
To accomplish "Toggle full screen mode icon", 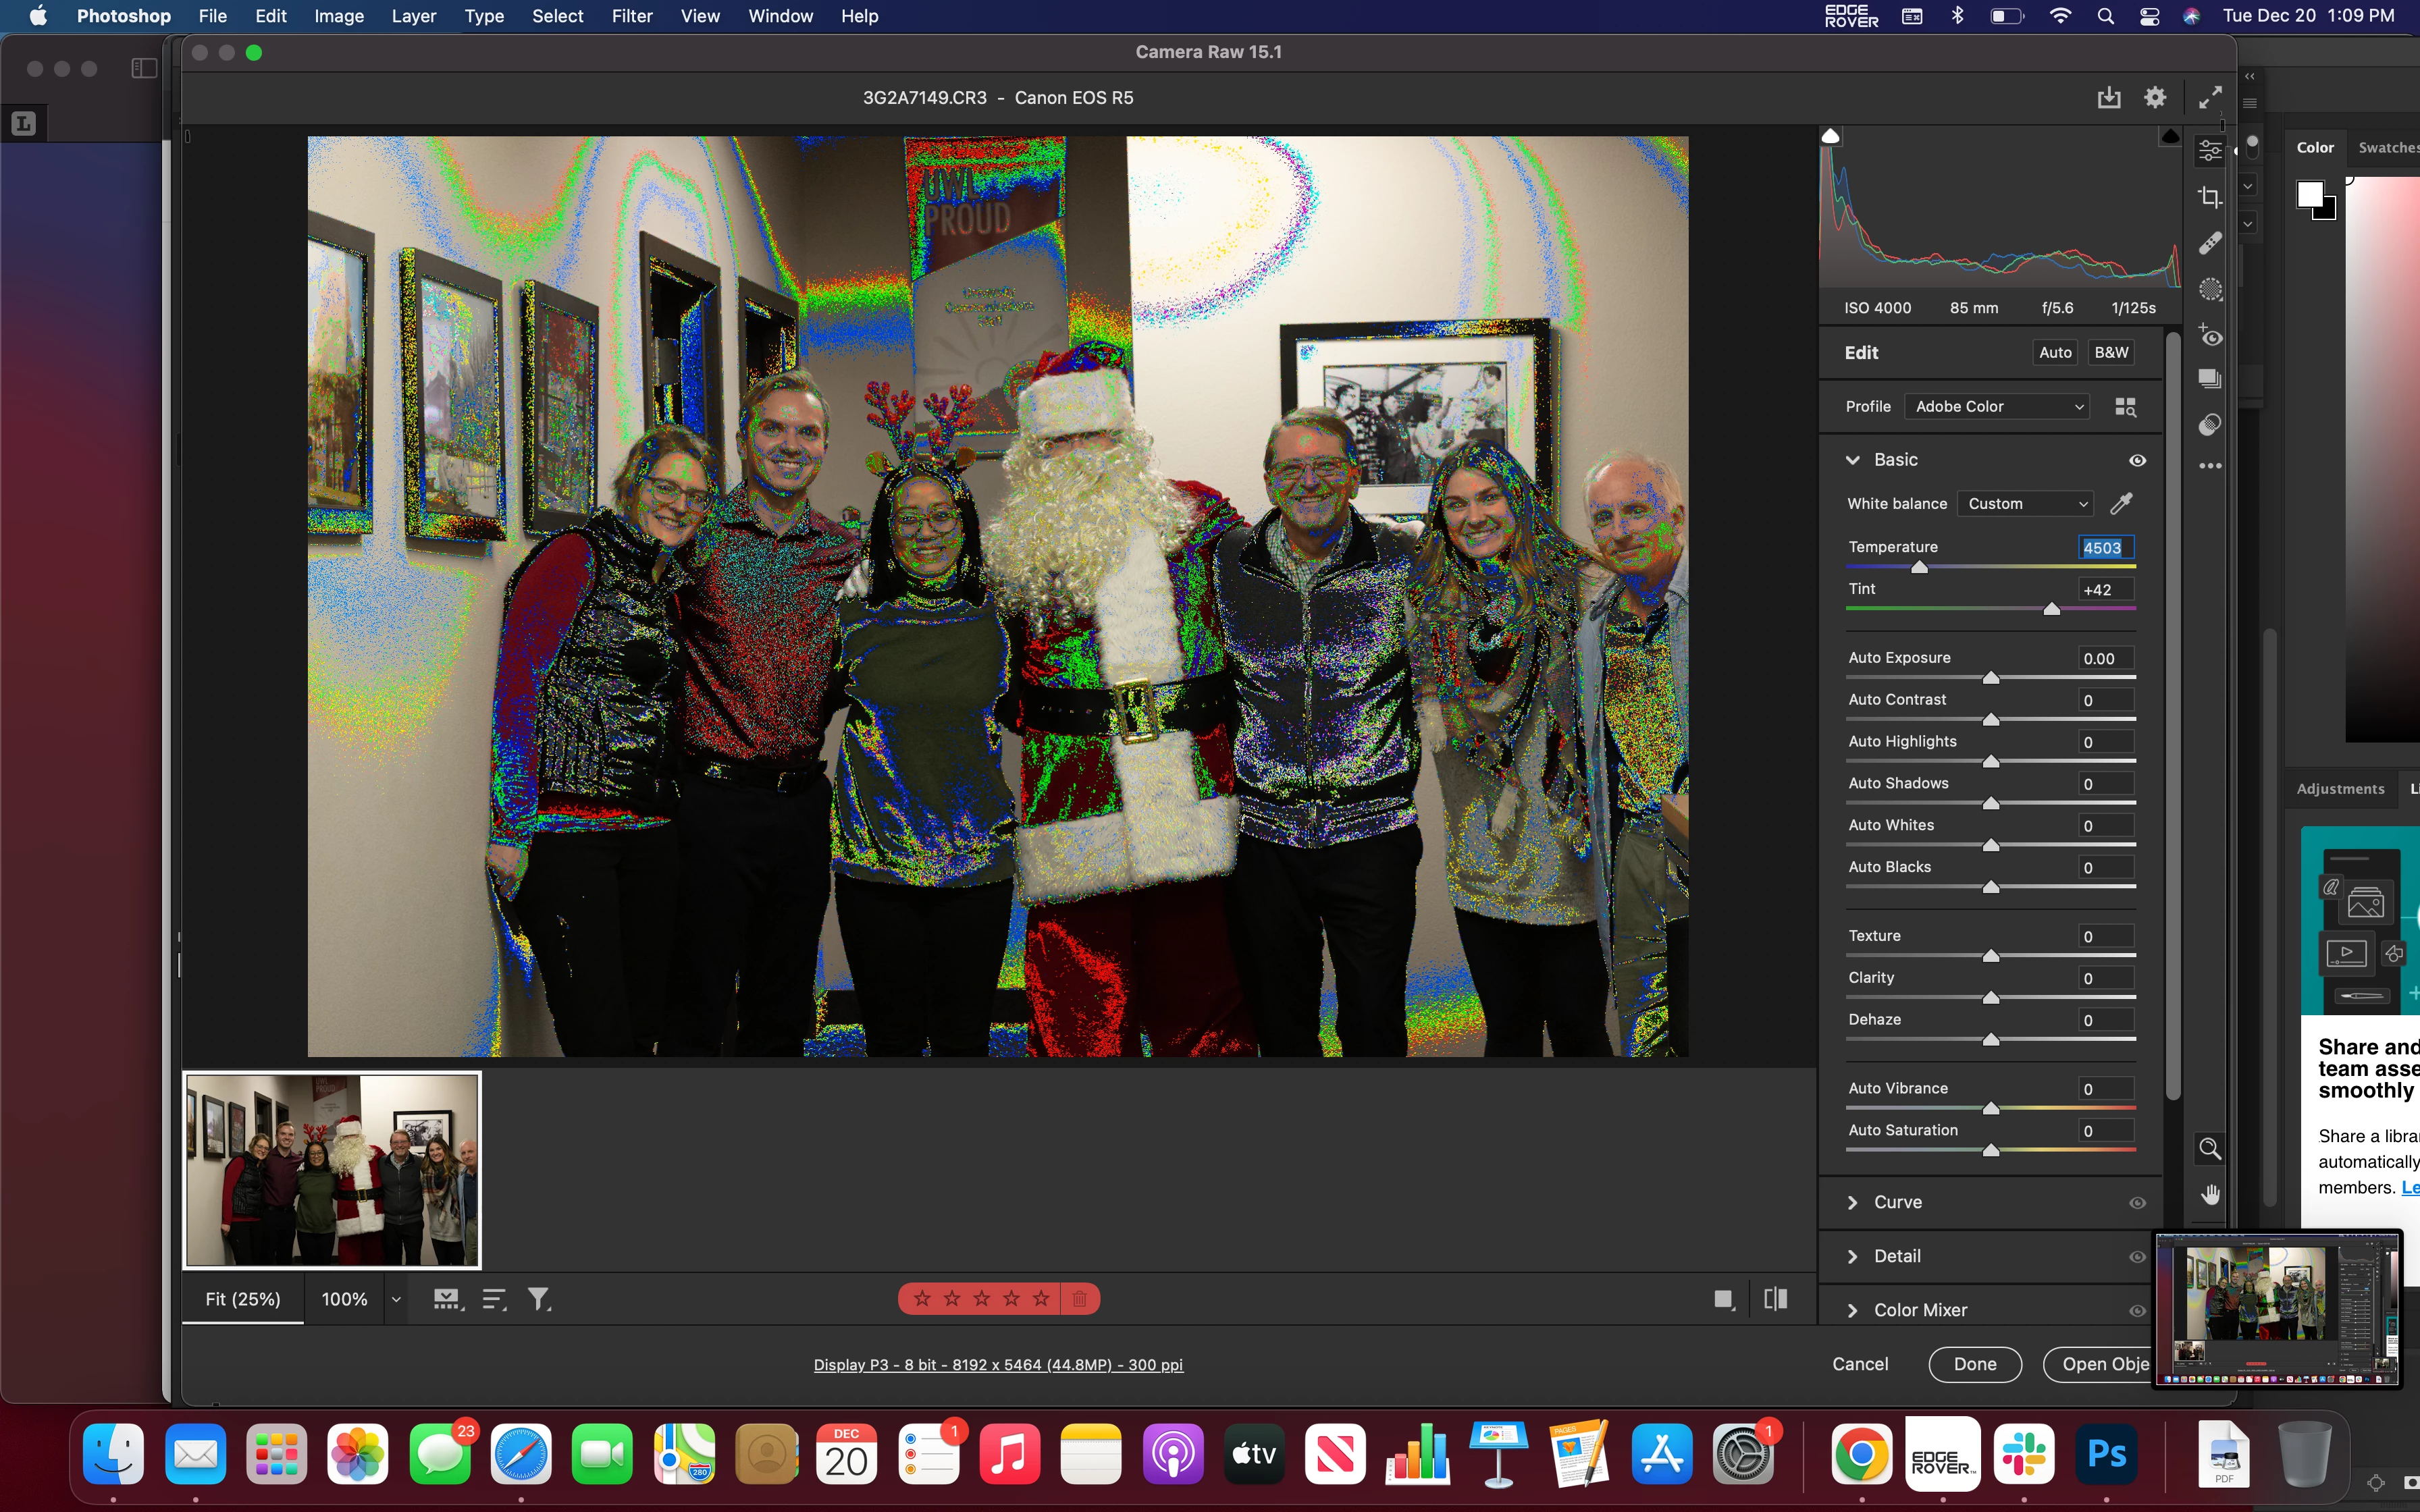I will click(x=2210, y=97).
